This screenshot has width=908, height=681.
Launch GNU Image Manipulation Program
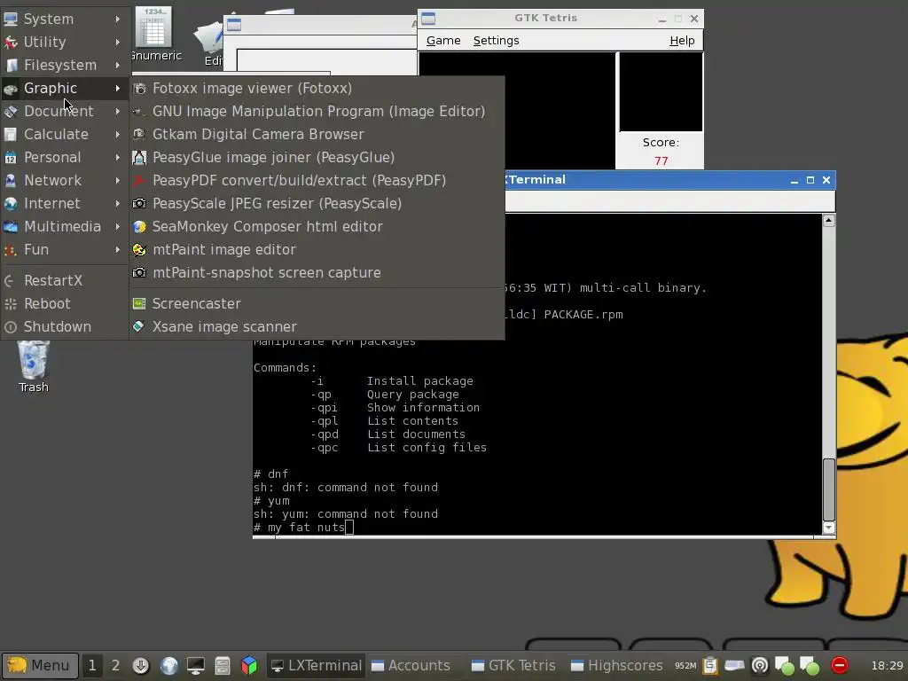coord(317,111)
